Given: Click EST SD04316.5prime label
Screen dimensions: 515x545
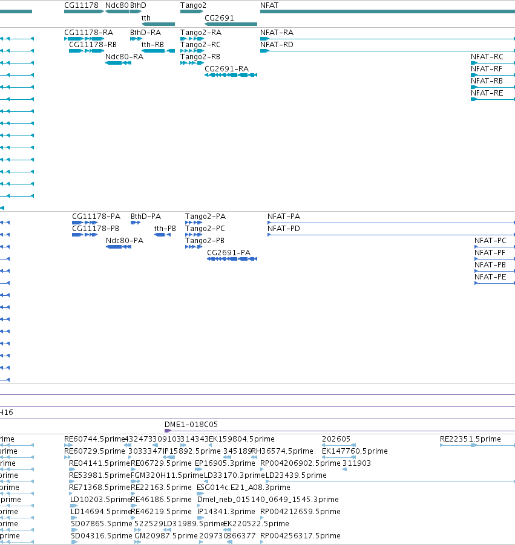Looking at the screenshot, I should click(x=102, y=537).
